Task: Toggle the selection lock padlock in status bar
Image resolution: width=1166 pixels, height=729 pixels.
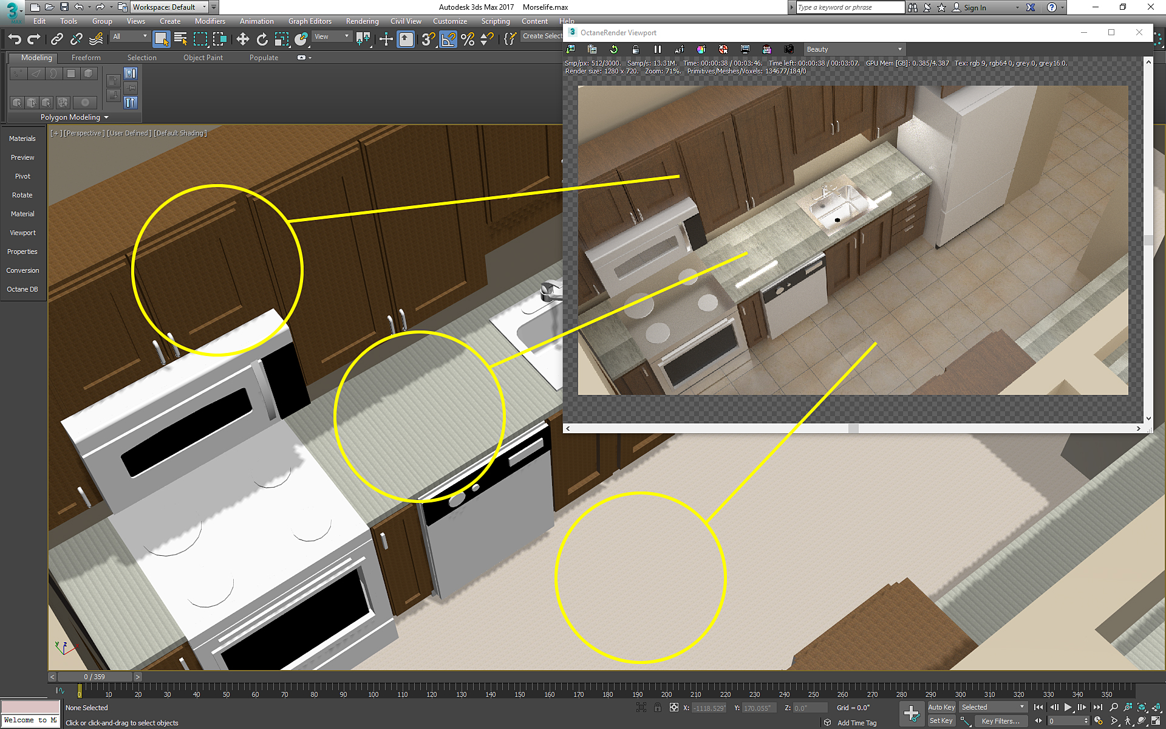Action: (657, 708)
